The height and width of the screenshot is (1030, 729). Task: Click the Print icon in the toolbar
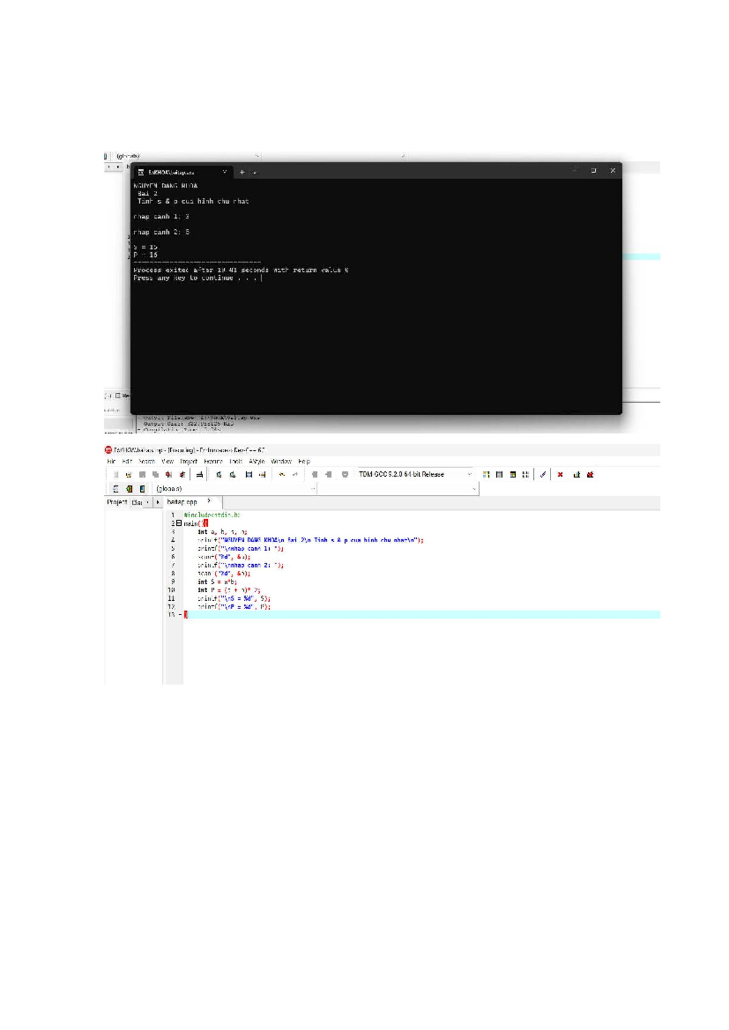199,474
